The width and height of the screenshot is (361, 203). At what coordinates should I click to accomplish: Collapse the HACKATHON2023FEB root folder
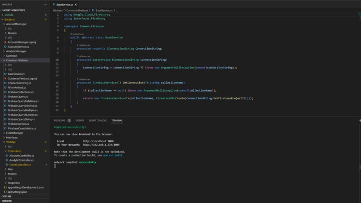(x=13, y=10)
